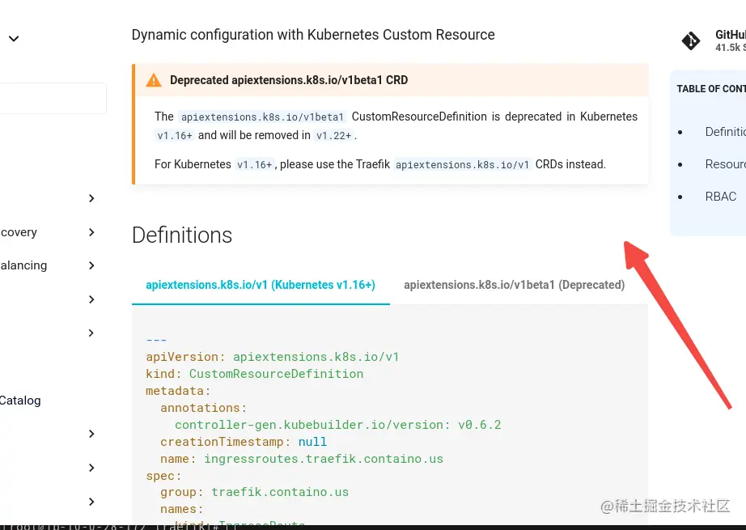The image size is (746, 530).
Task: Click the Definitions section heading
Action: point(182,235)
